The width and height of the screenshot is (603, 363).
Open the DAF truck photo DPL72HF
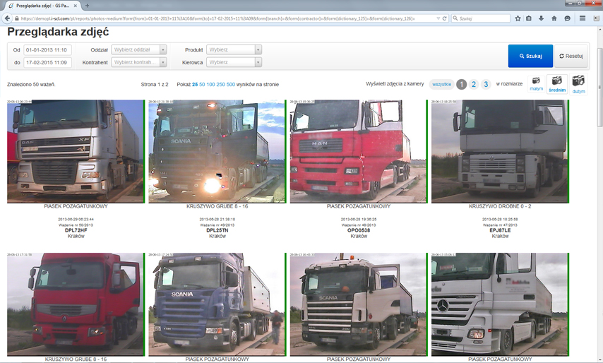point(76,151)
